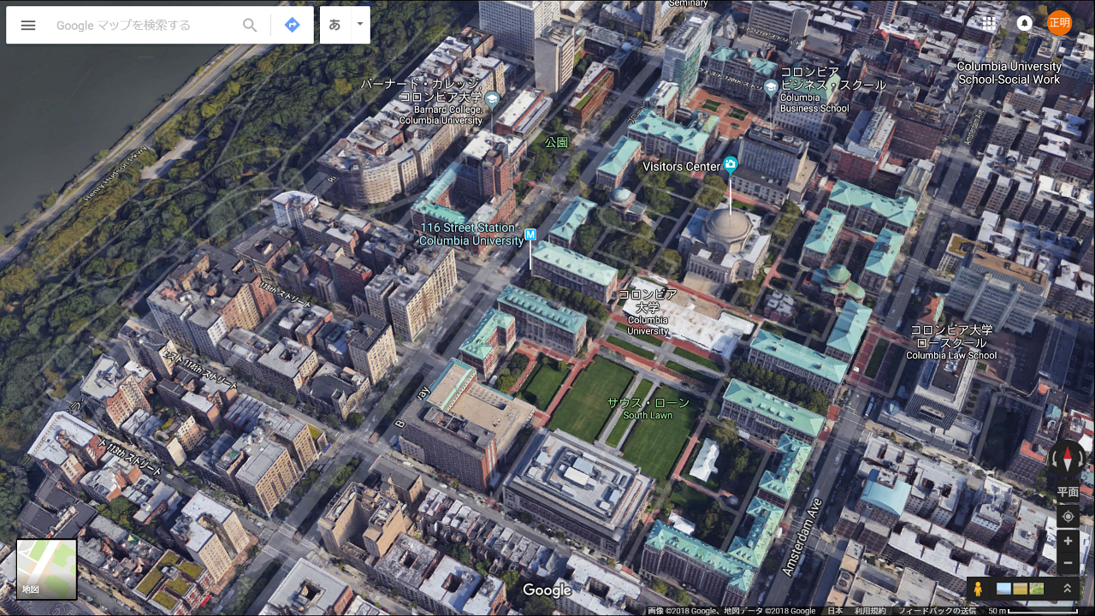The width and height of the screenshot is (1095, 616).
Task: Open the 日本 footer link
Action: point(835,611)
